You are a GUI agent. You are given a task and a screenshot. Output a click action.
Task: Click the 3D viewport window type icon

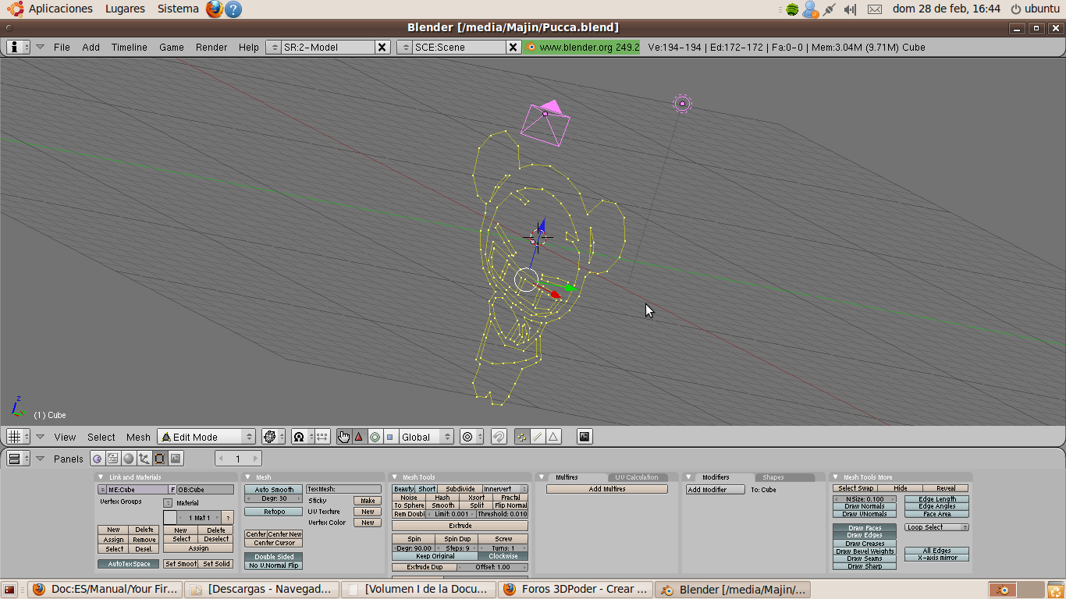(x=18, y=437)
